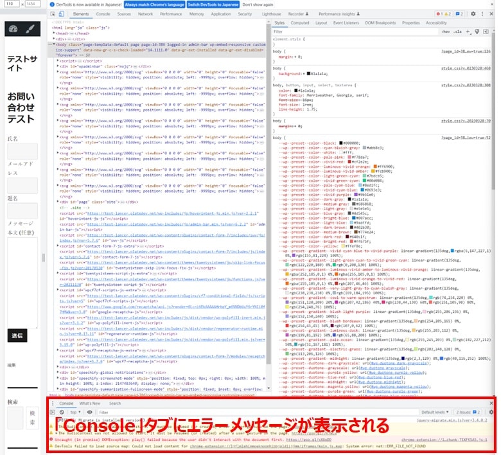The image size is (501, 455).
Task: Click the 送信 submit button
Action: click(x=17, y=335)
